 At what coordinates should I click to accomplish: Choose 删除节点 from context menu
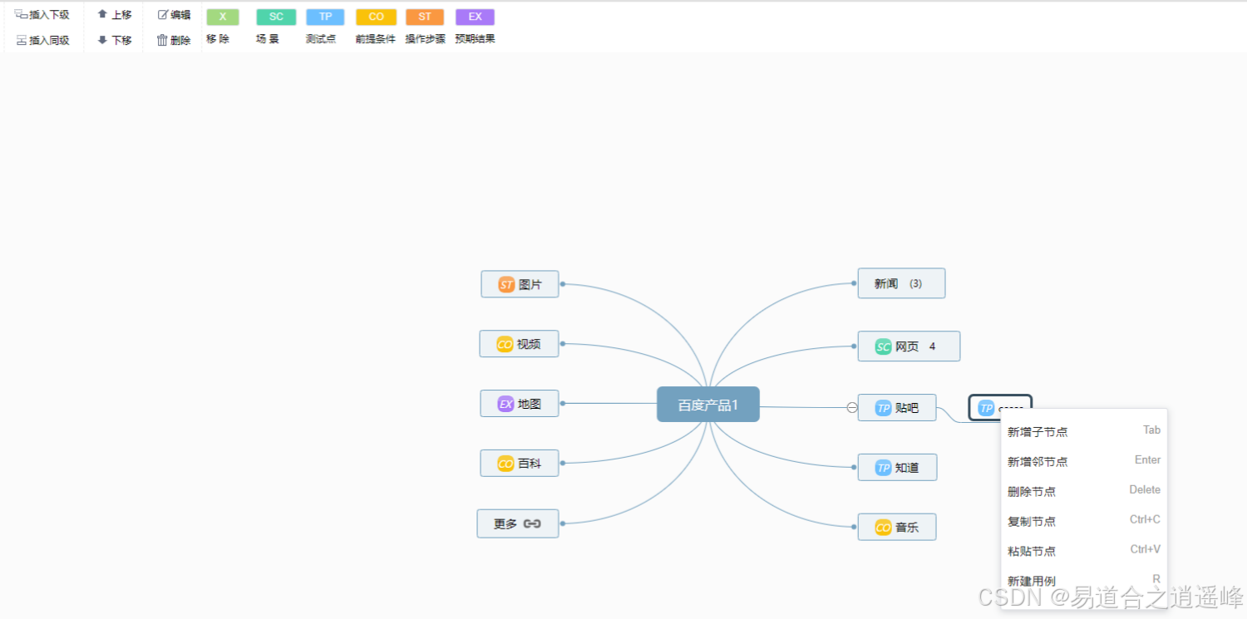coord(1084,491)
